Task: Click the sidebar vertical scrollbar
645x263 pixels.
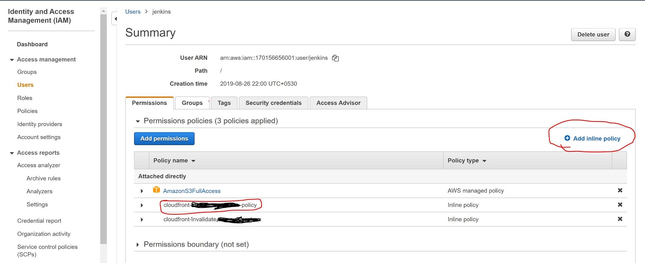Action: (x=104, y=129)
